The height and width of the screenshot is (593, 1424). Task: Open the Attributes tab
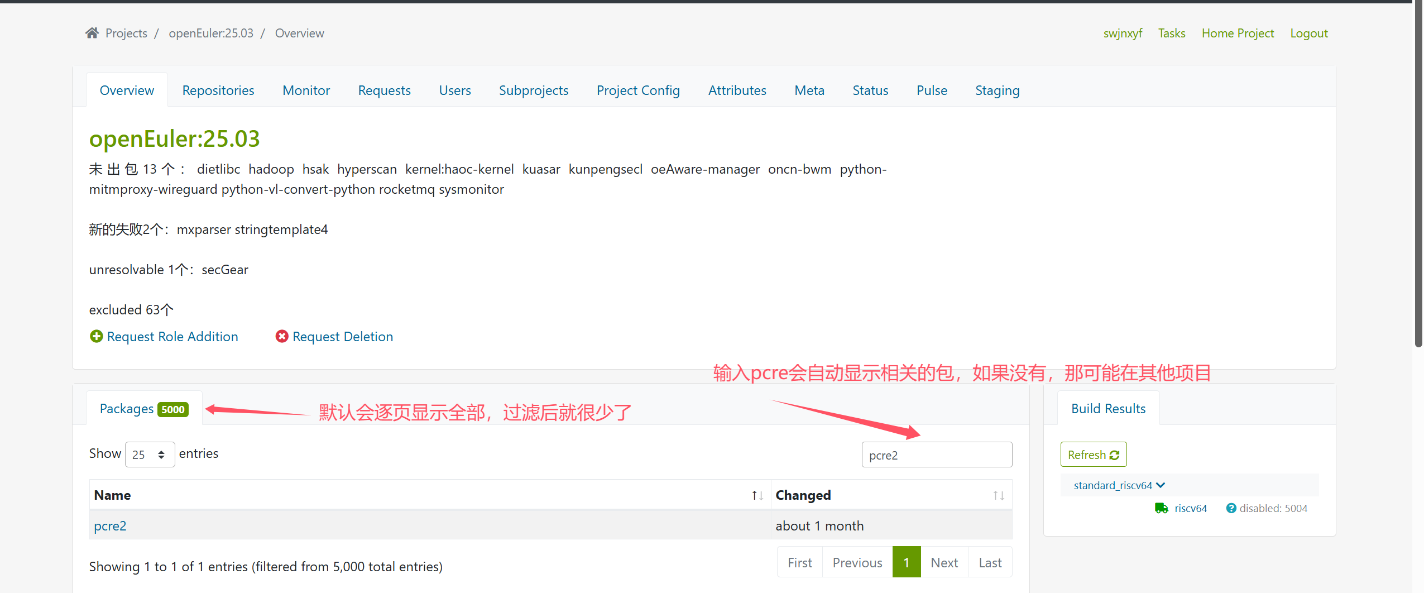[737, 90]
